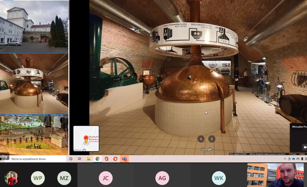Select the copper kettle photo thumbnail
Screen dimensions: 307x187
34,84
